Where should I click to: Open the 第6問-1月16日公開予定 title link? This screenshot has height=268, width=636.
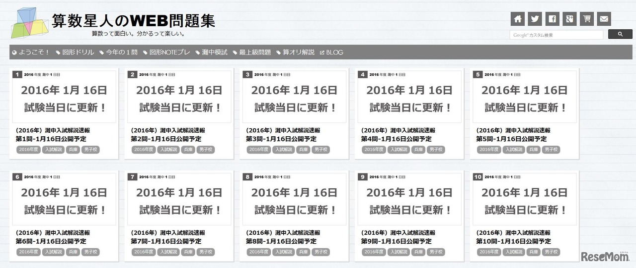[51, 241]
